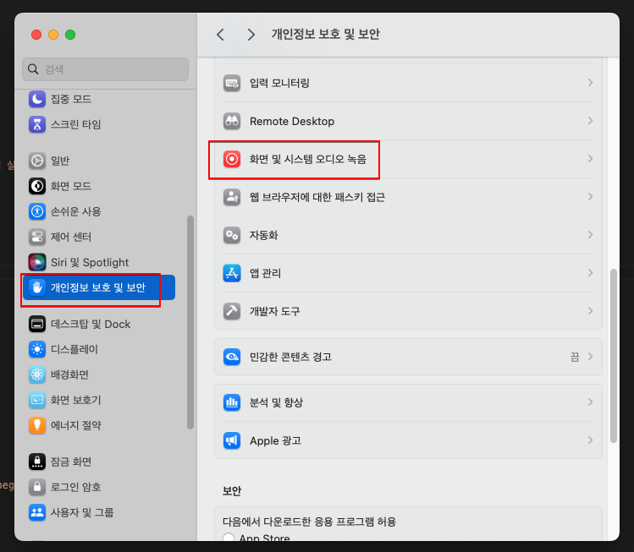The width and height of the screenshot is (634, 552).
Task: Expand the Apple 광고 chevron
Action: 590,440
